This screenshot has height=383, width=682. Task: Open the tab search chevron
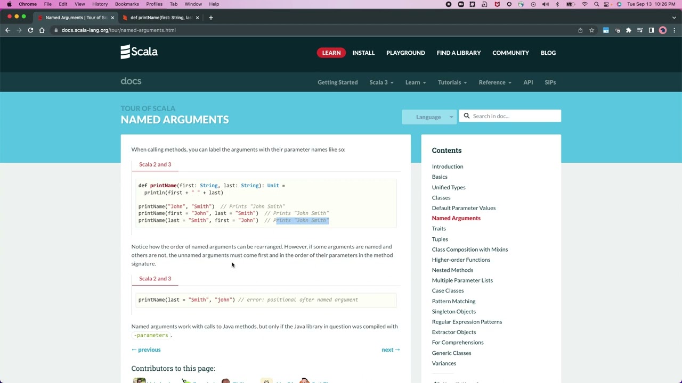click(674, 18)
